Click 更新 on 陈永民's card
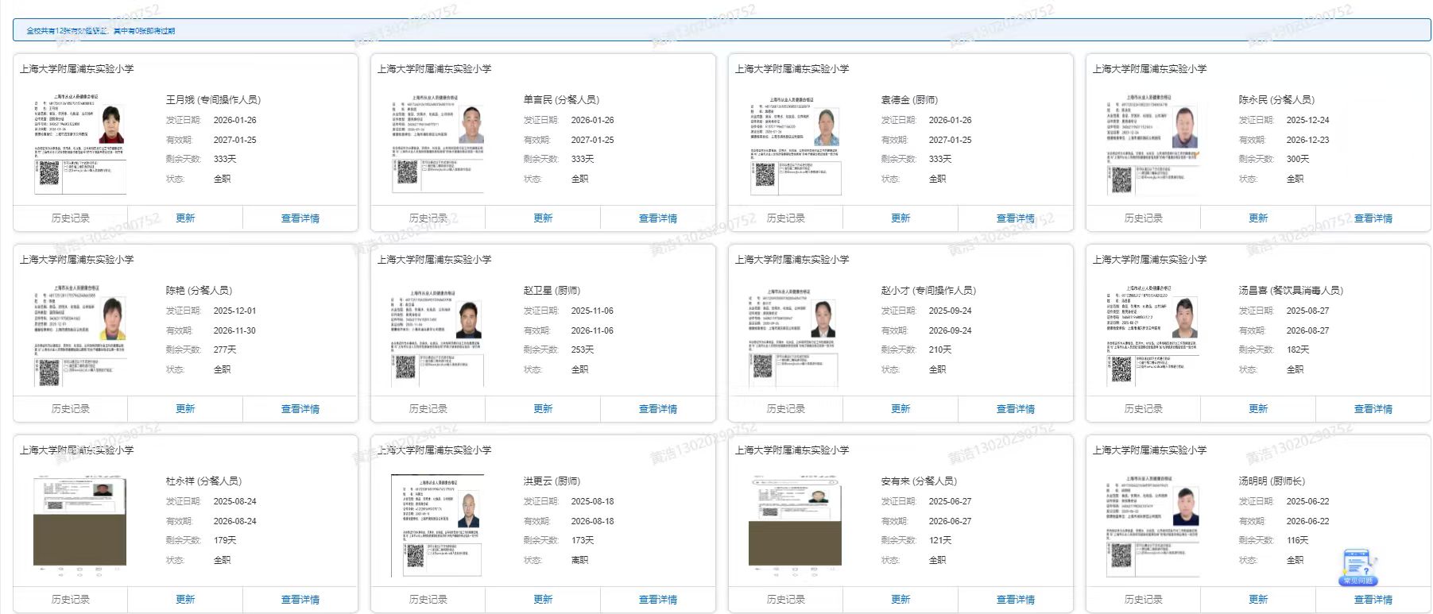Screen dimensions: 1433x614 pyautogui.click(x=1258, y=218)
